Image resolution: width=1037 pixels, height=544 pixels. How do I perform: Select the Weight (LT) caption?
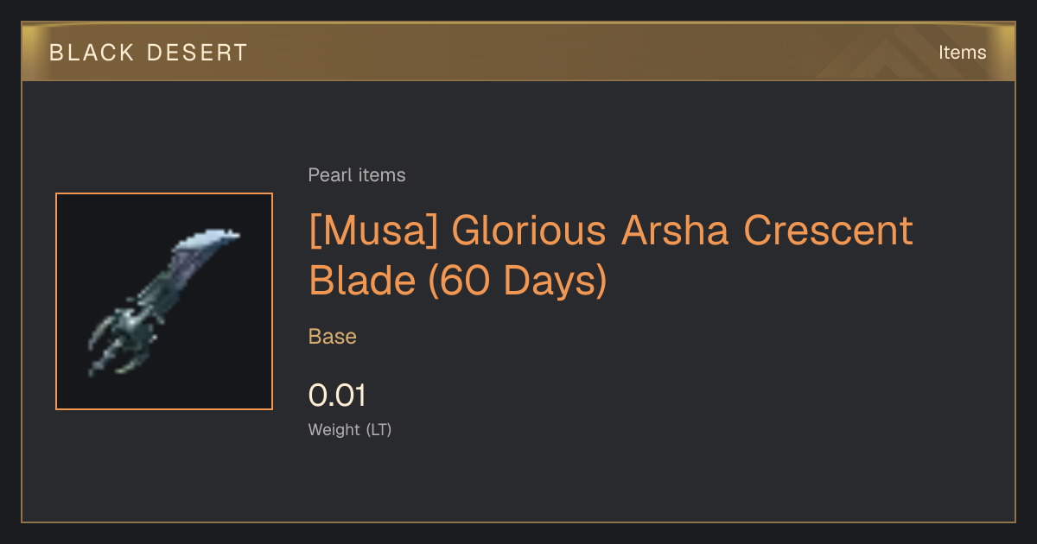pyautogui.click(x=350, y=430)
